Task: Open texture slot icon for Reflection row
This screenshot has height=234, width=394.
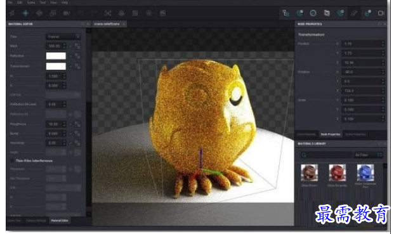Action: pos(77,56)
